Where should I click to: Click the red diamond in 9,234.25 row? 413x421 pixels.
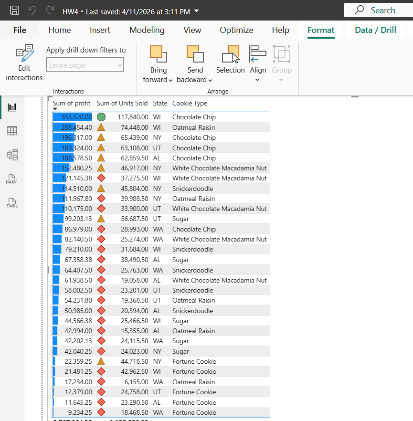(101, 412)
